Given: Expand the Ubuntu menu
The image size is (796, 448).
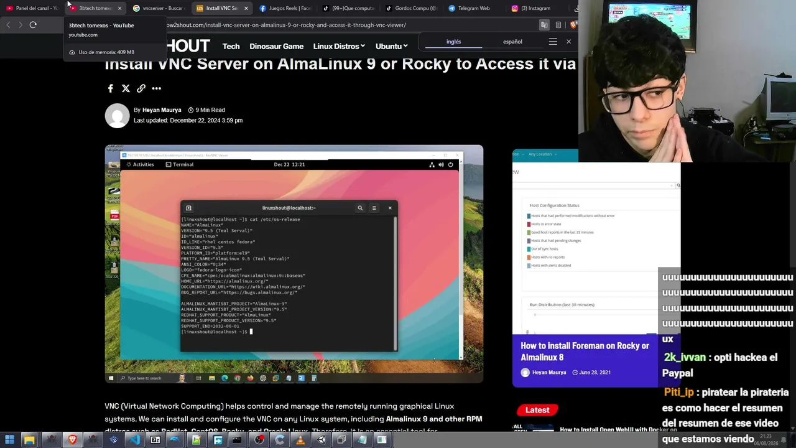Looking at the screenshot, I should (x=392, y=46).
